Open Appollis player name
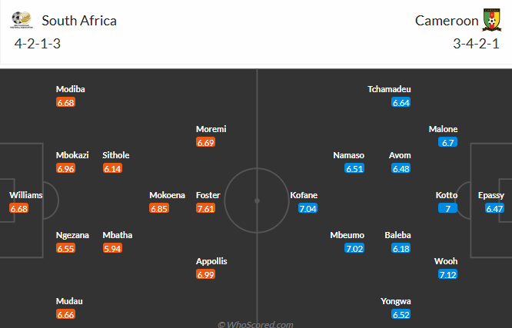512x328 pixels. tap(211, 261)
